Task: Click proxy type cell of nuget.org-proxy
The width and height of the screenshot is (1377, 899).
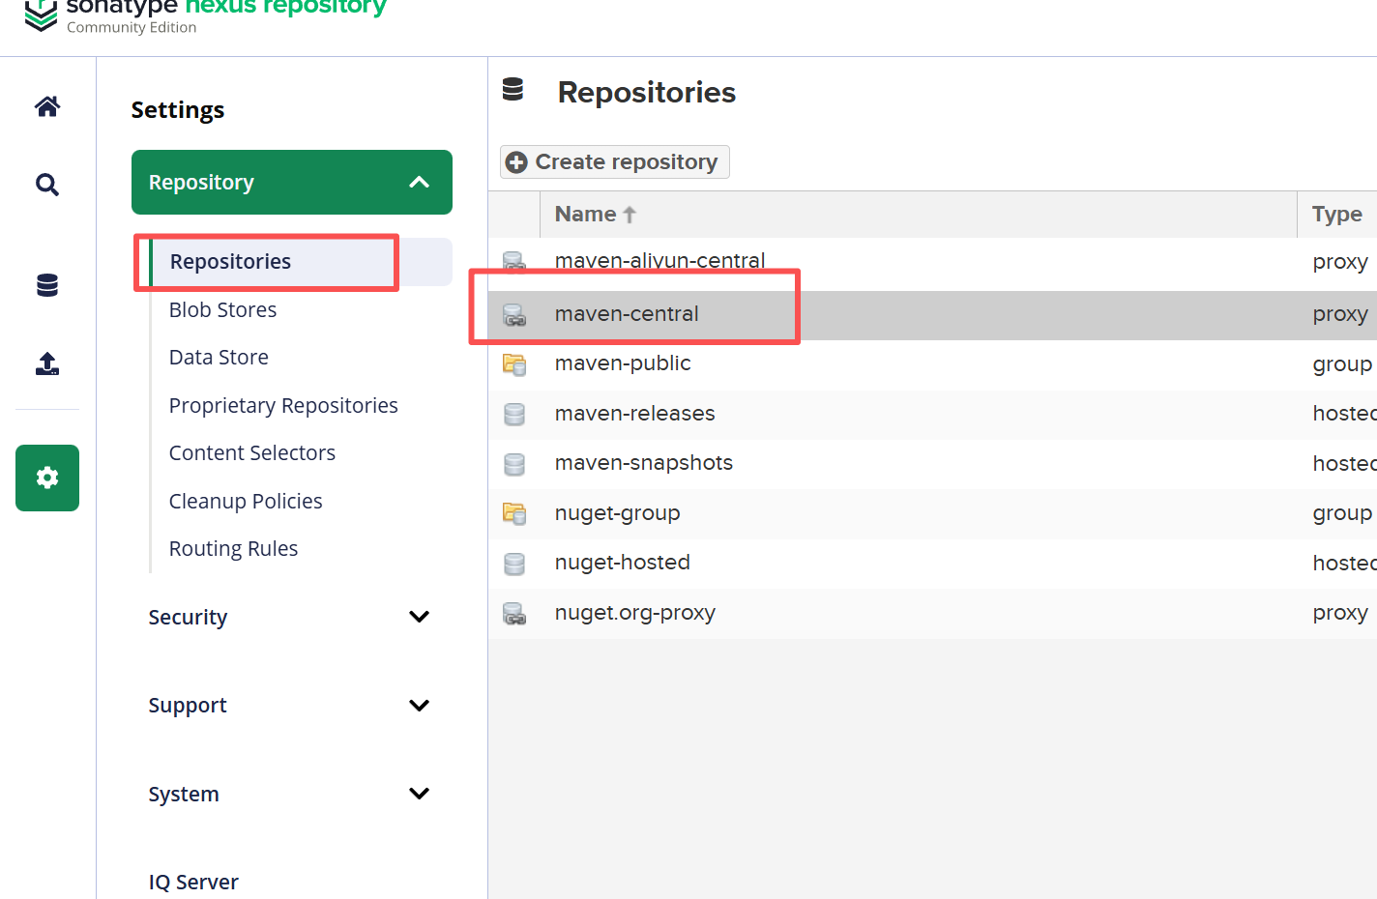Action: pos(1340,614)
